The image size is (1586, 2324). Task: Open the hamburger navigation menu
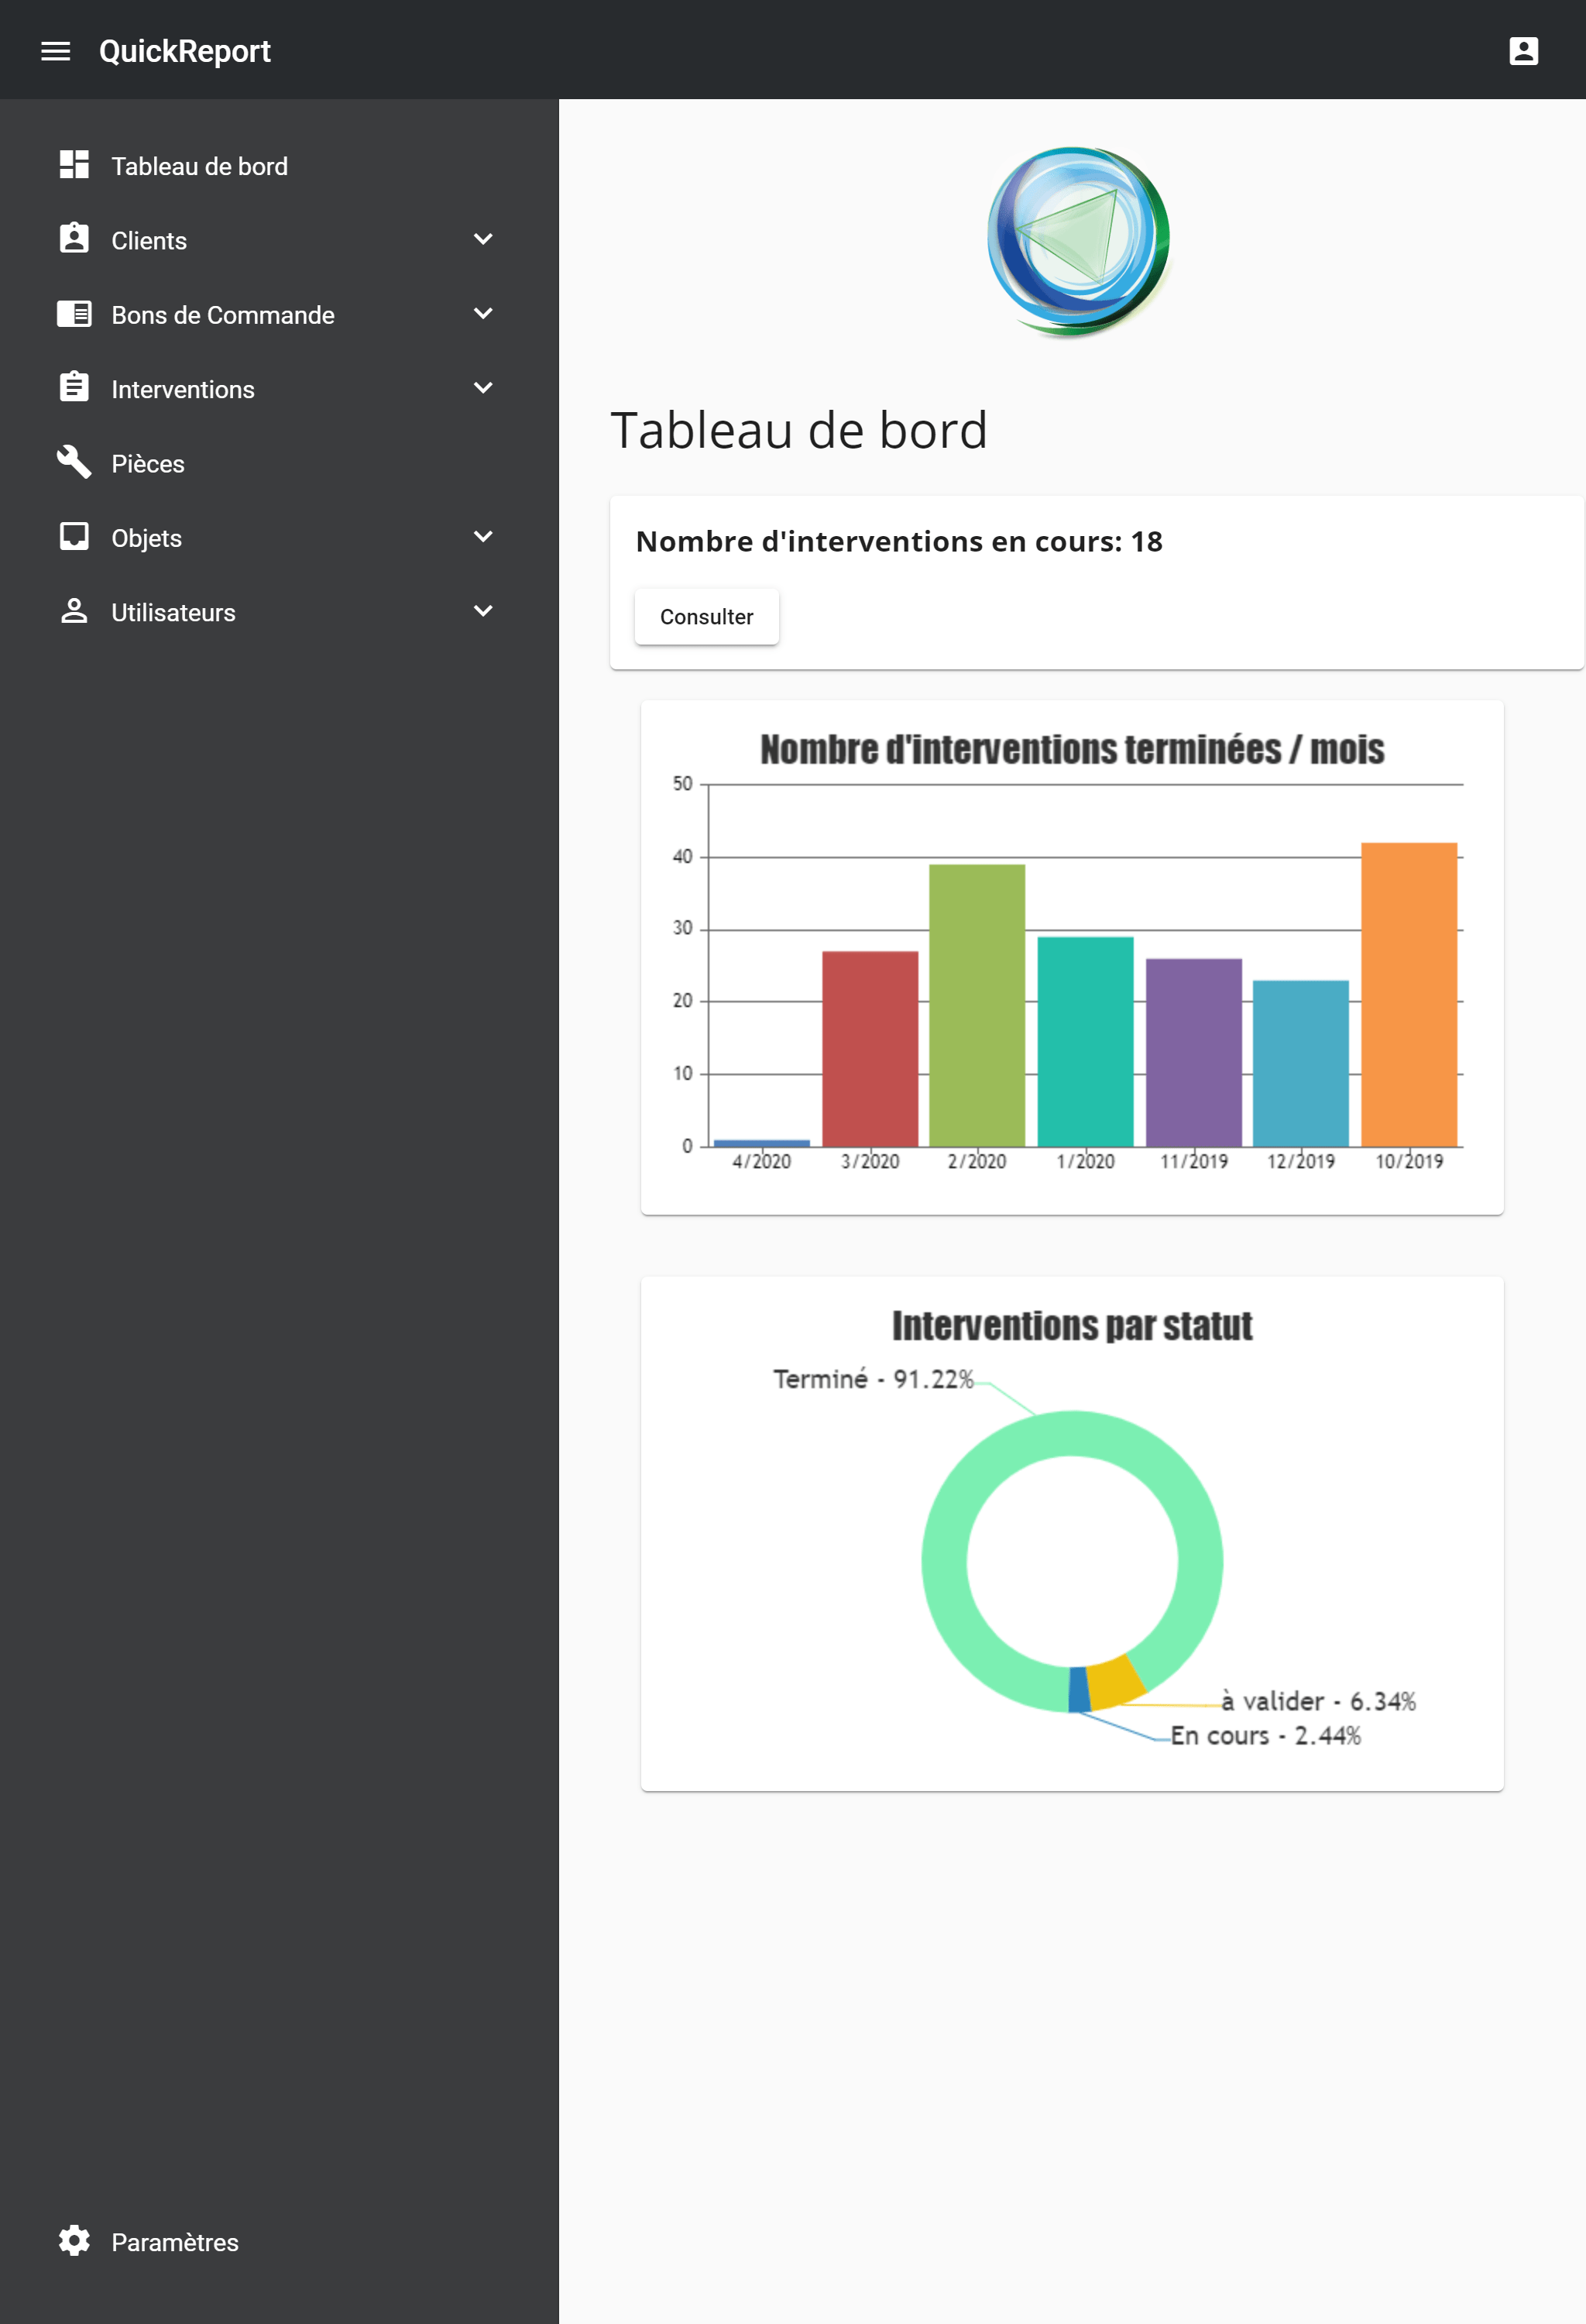[56, 51]
